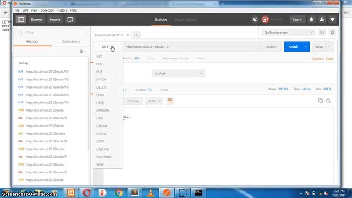Open the No Environment dropdown
The image size is (352, 198).
tap(288, 32)
